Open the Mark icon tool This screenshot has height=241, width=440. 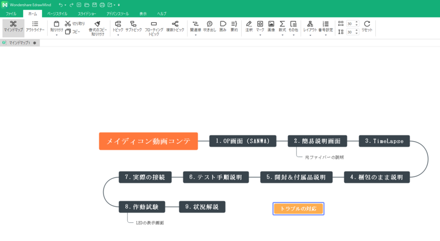coord(260,26)
